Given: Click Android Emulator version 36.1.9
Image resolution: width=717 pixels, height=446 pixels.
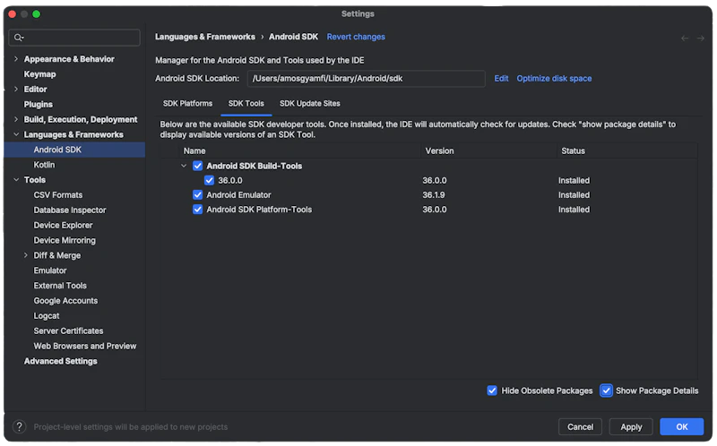Looking at the screenshot, I should tap(434, 195).
